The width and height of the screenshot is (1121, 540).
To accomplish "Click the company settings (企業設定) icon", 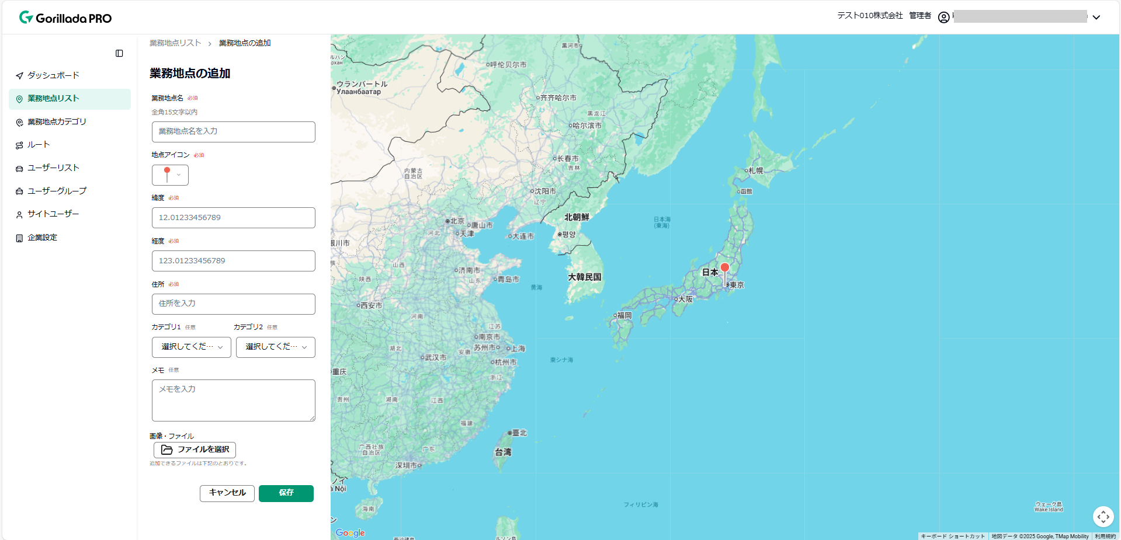I will pyautogui.click(x=18, y=238).
